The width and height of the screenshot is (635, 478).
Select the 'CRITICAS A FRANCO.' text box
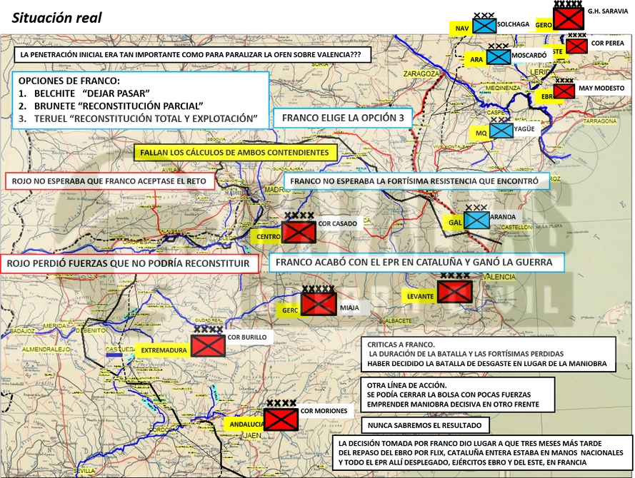coord(488,354)
